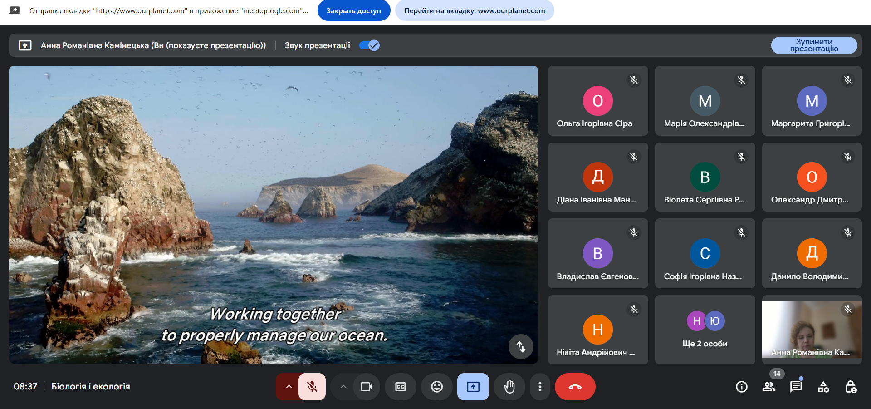Turn on the camera
The height and width of the screenshot is (409, 871).
[366, 387]
